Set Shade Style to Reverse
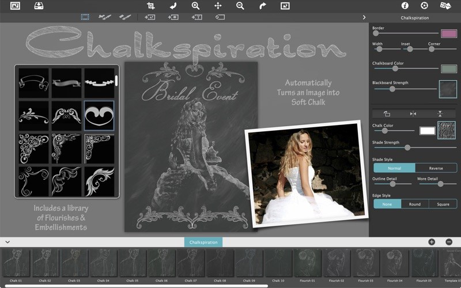Image resolution: width=461 pixels, height=288 pixels. (436, 168)
